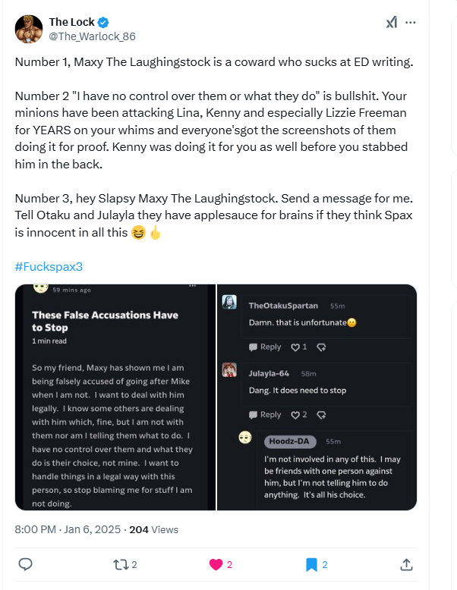The image size is (457, 590).
Task: Click the 8:00 PM Jan 6, 2025 timestamp
Action: pyautogui.click(x=68, y=529)
